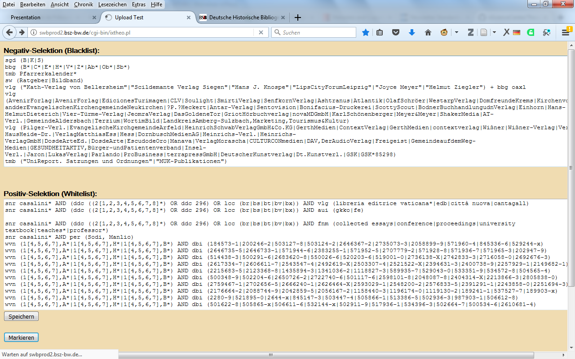This screenshot has width=575, height=359.
Task: Open the Extras menu
Action: [x=138, y=4]
